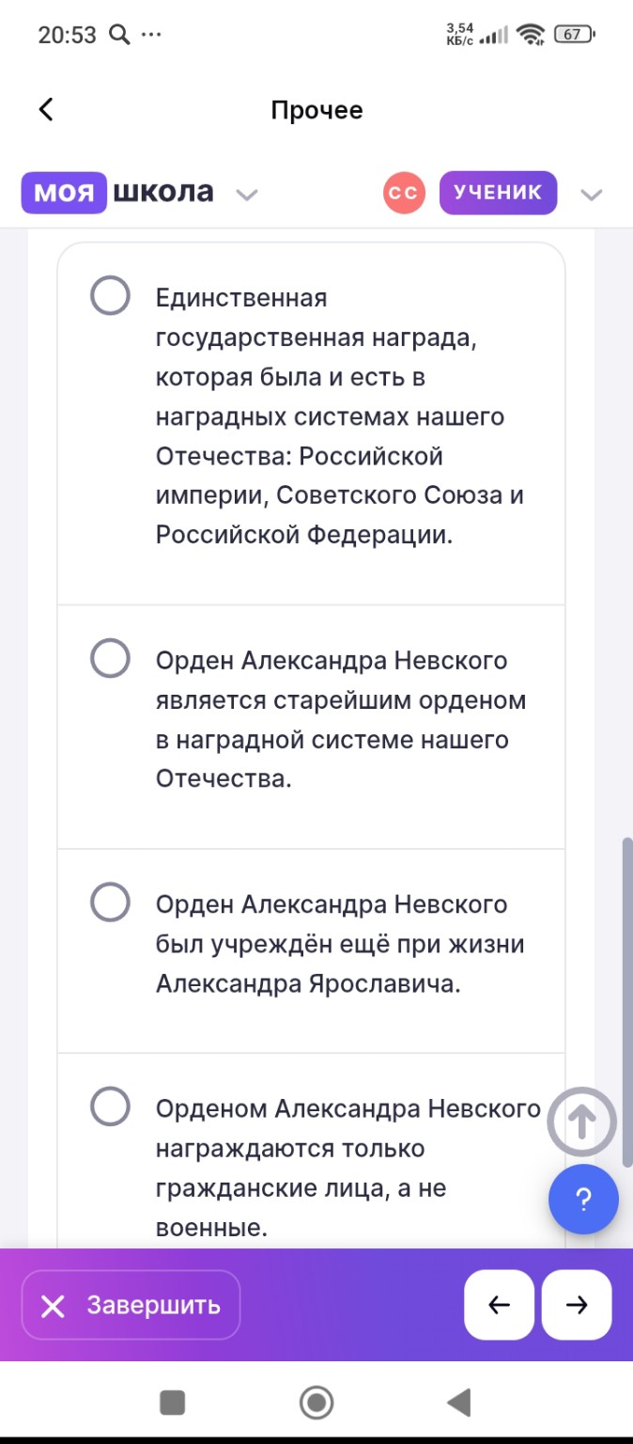
Task: Select the answer calling the order старейшим орденом
Action: 109,658
